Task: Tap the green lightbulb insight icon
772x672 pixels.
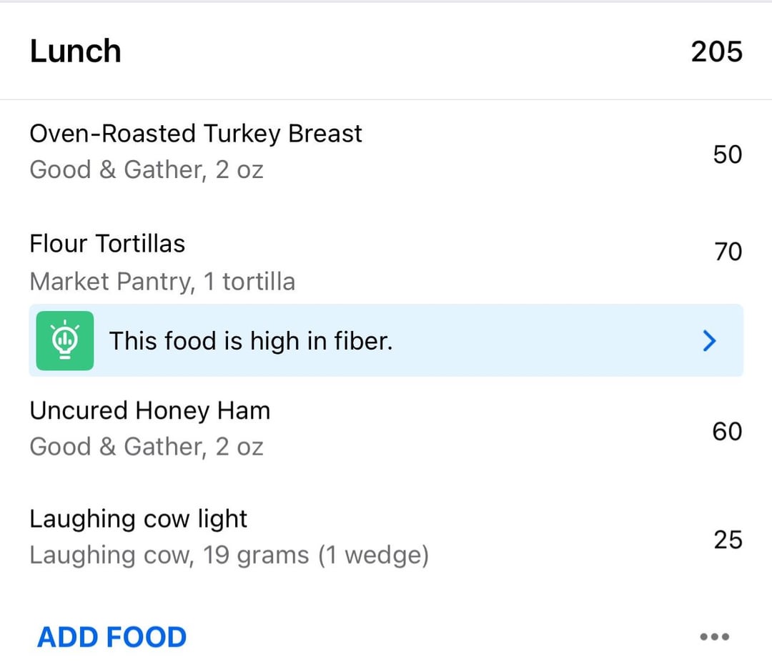Action: pyautogui.click(x=65, y=341)
